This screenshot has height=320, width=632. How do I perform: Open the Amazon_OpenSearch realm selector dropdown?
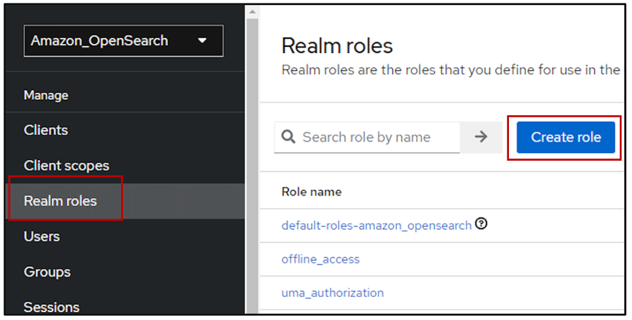pyautogui.click(x=124, y=41)
